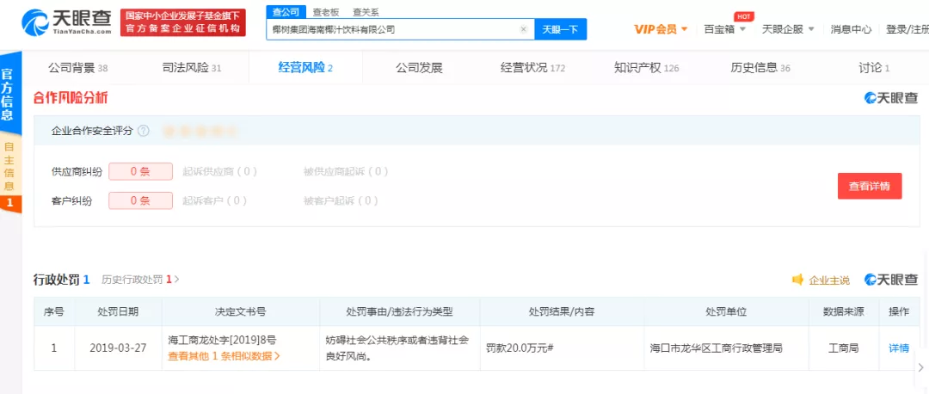Viewport: 929px width, 394px height.
Task: Click the 序号 column header
Action: (54, 311)
